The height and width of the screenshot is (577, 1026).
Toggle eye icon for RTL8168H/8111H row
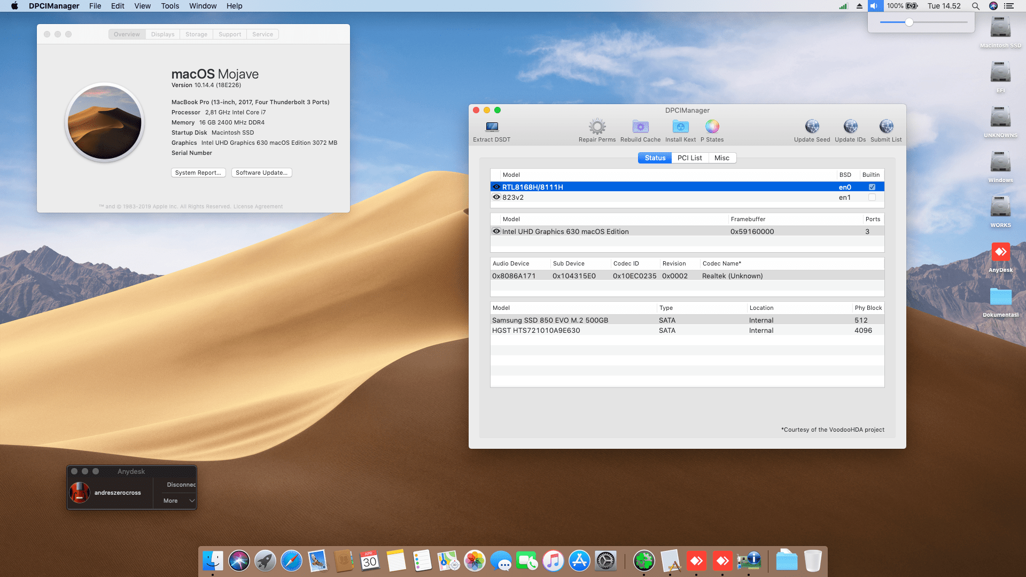(496, 187)
